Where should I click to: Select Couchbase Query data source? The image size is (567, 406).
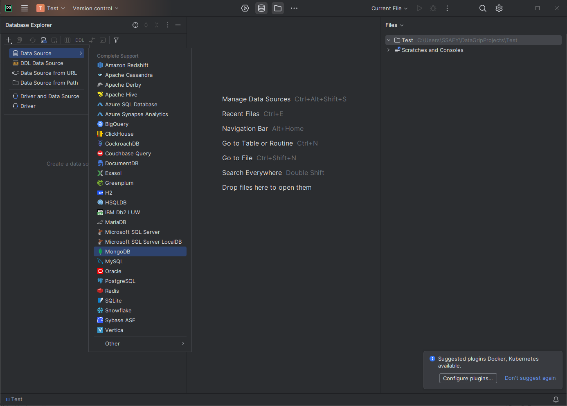140,153
